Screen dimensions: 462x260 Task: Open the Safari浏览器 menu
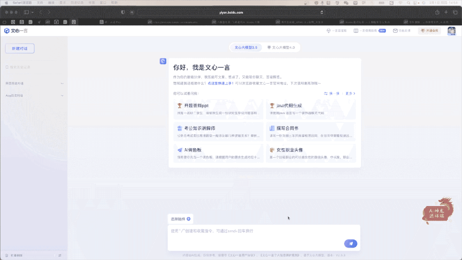coord(22,3)
